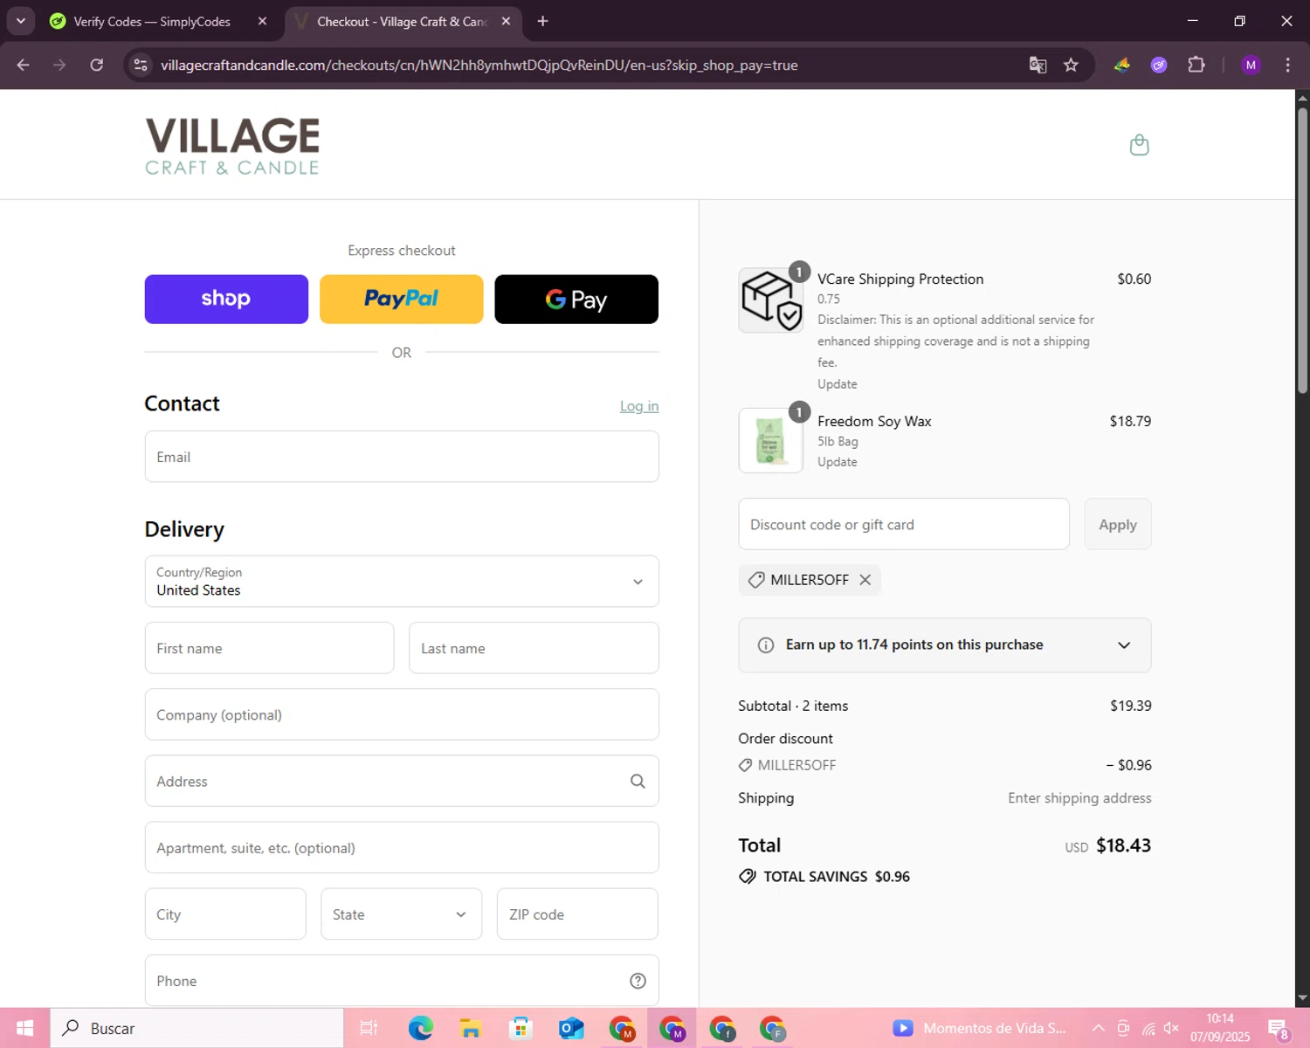Open the Windows Start menu
This screenshot has height=1048, width=1310.
point(24,1028)
